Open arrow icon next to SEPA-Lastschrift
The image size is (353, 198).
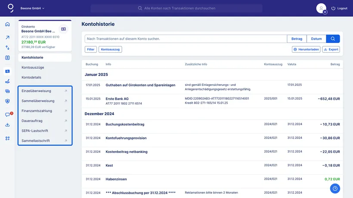(66, 131)
